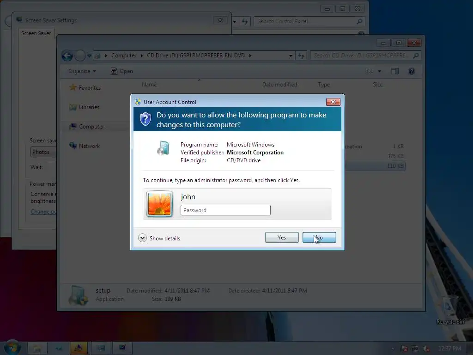Open view options dropdown arrow

pyautogui.click(x=380, y=71)
